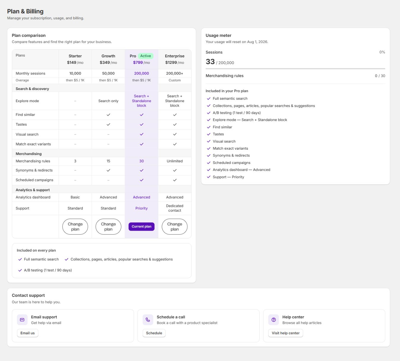Image resolution: width=400 pixels, height=361 pixels.
Task: Click the Email support envelope icon
Action: pyautogui.click(x=22, y=320)
